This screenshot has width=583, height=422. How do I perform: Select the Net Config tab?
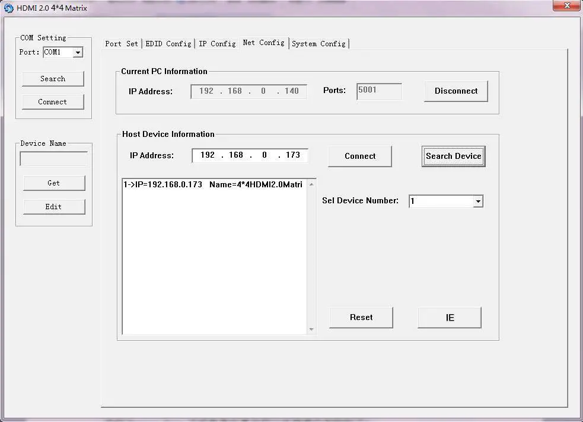[263, 42]
